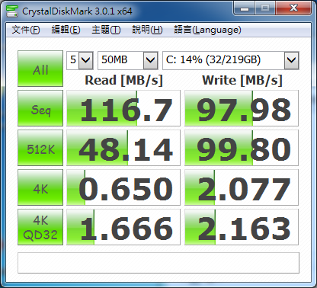
Task: Start the 4K random test
Action: click(x=40, y=187)
